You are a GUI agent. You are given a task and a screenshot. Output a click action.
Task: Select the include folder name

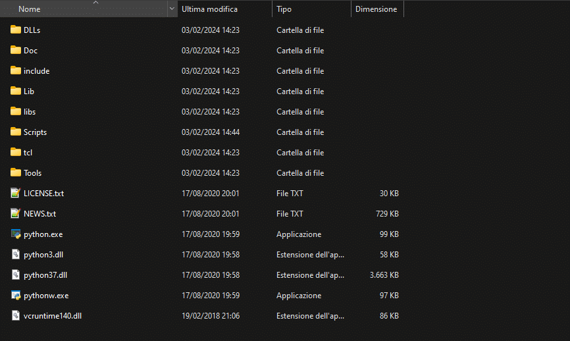pos(37,71)
